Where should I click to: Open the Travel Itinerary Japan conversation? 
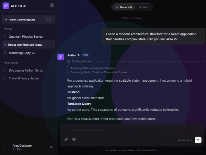pos(24,78)
